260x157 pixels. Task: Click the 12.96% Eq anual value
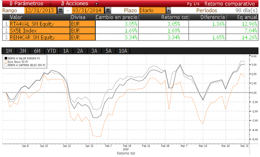249,24
